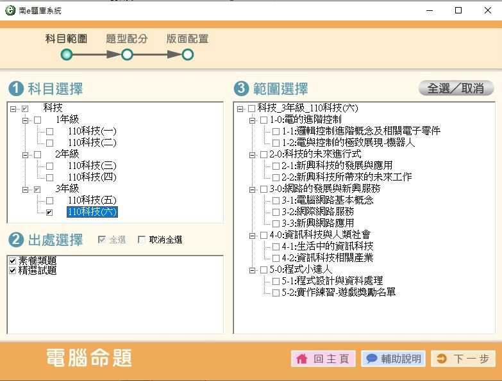Image resolution: width=502 pixels, height=381 pixels.
Task: Check the 5-1:程式設計與資料處理 checkbox
Action: point(276,281)
